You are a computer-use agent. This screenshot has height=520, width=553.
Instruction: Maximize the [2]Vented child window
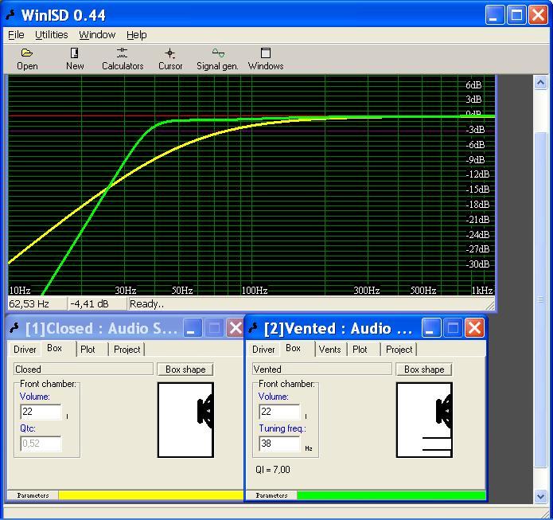453,328
